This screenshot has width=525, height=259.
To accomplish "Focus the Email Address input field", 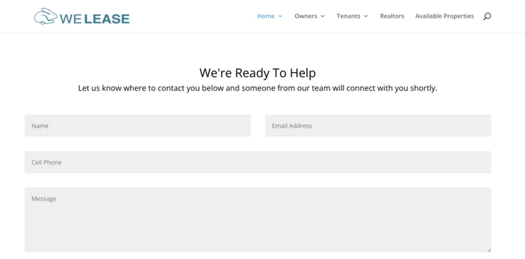I will point(378,126).
